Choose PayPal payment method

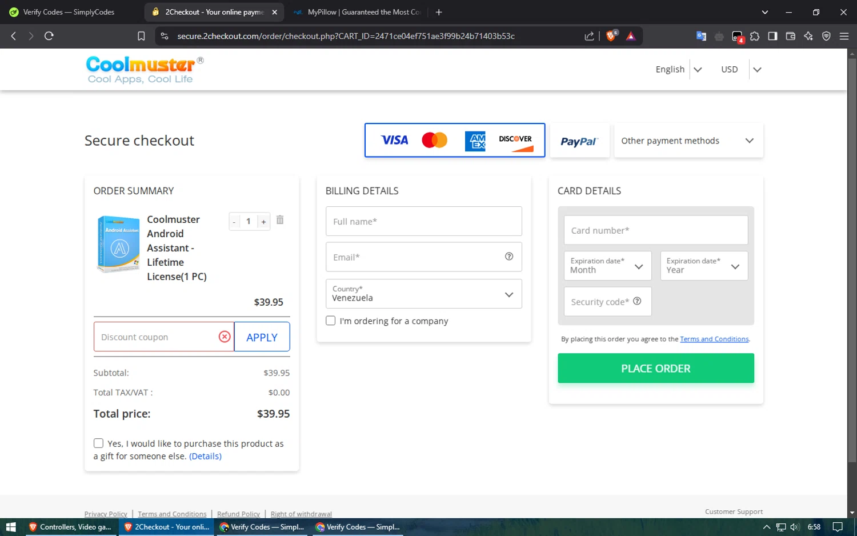579,141
